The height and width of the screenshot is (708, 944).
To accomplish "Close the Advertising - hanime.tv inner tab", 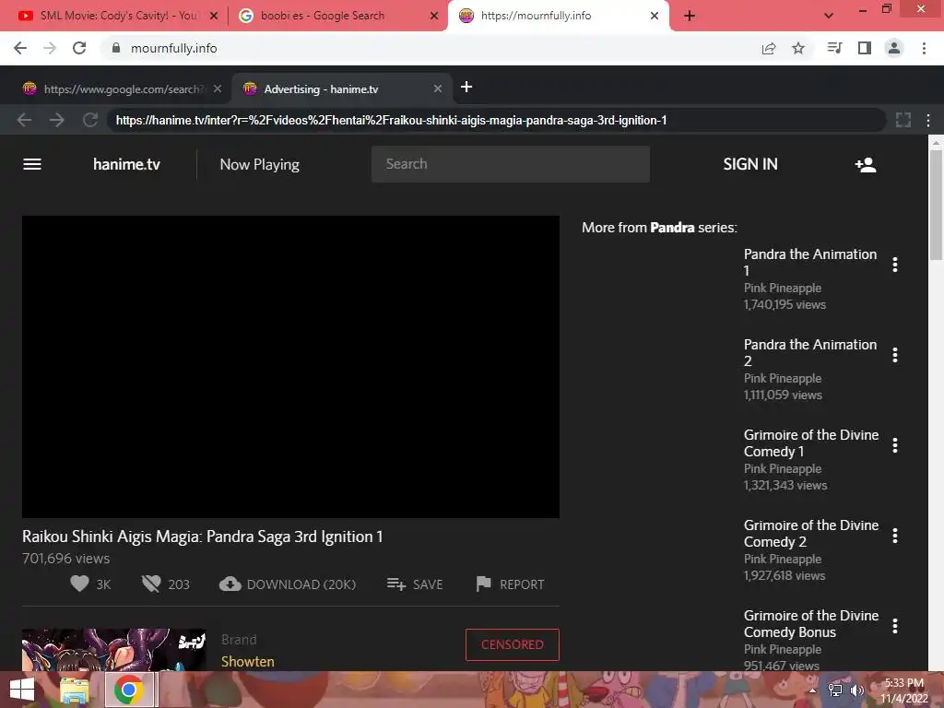I will tap(438, 88).
